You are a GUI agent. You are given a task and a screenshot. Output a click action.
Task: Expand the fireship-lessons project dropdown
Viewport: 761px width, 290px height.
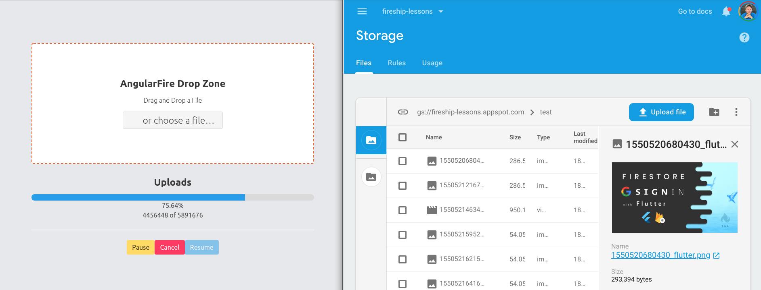440,11
